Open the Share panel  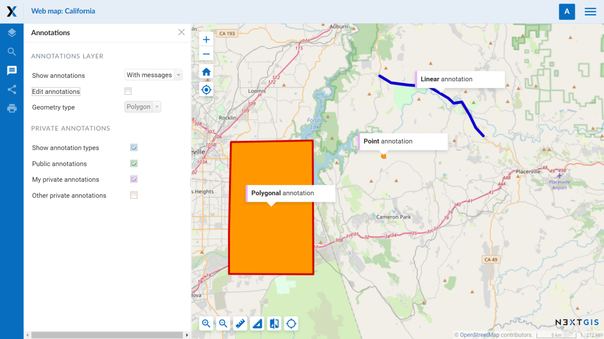tap(11, 89)
